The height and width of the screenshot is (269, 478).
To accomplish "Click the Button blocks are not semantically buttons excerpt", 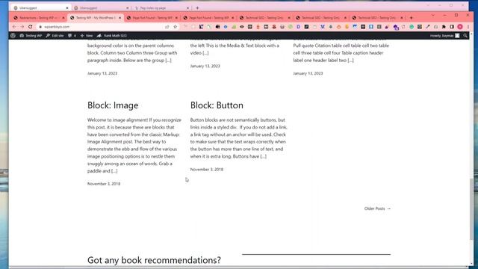I will [x=239, y=138].
